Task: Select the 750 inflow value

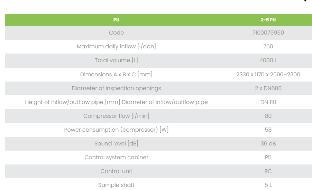Action: (268, 47)
